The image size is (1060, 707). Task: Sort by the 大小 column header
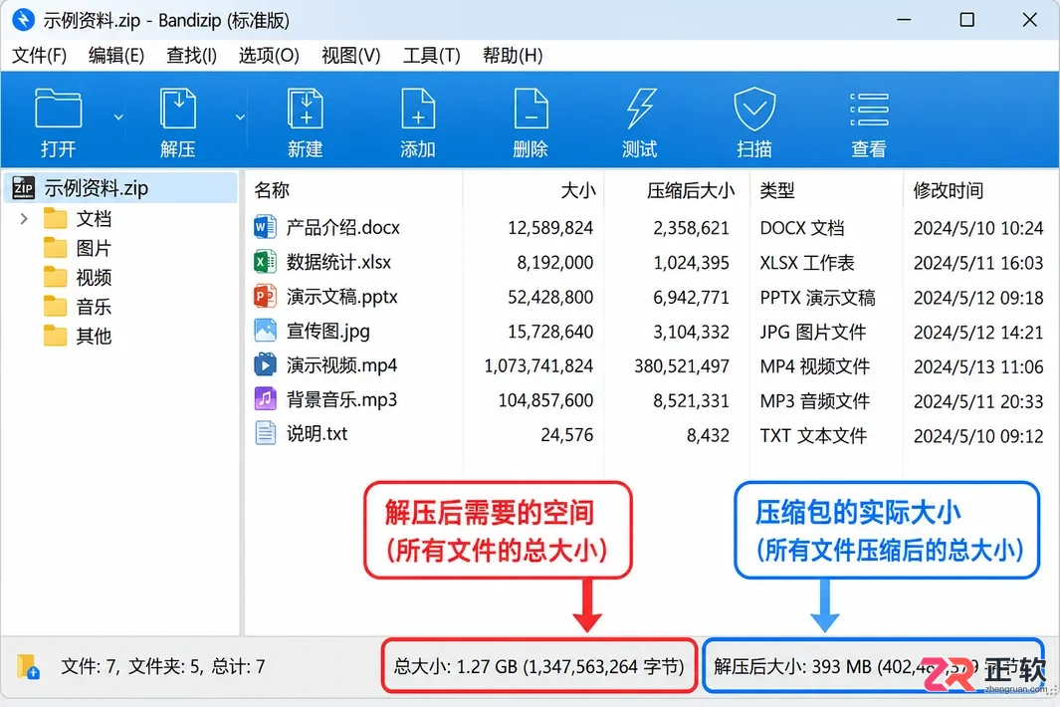click(578, 190)
